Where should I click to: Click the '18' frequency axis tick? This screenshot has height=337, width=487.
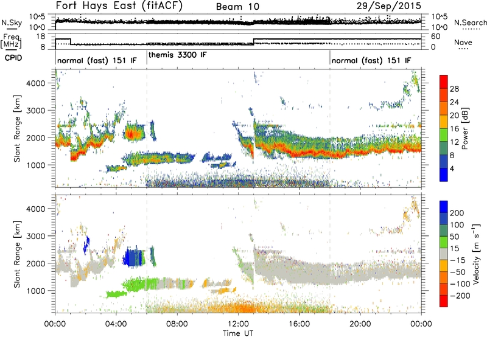[41, 36]
